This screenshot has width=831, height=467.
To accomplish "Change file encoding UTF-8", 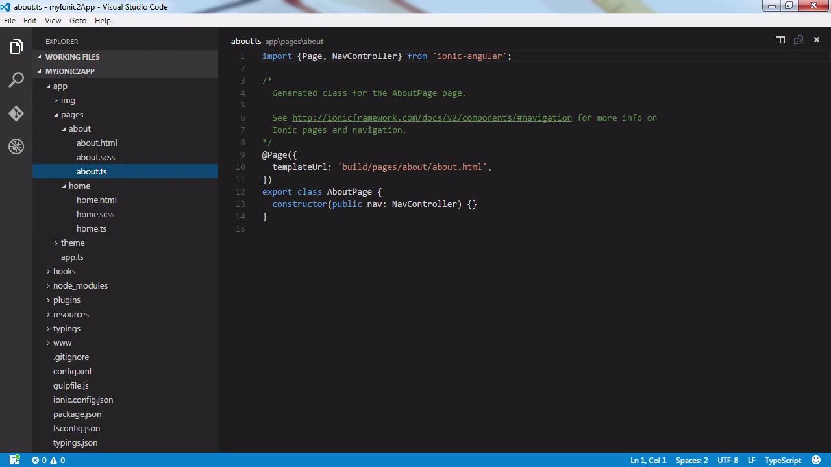I will click(x=728, y=460).
